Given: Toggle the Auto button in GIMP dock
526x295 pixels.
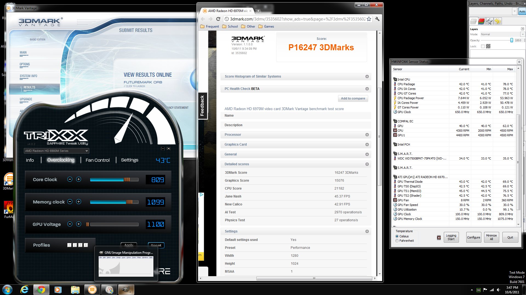Looking at the screenshot, I should click(x=522, y=11).
